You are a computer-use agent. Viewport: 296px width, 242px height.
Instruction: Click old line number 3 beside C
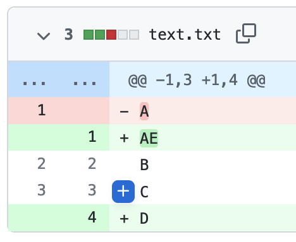pos(42,190)
